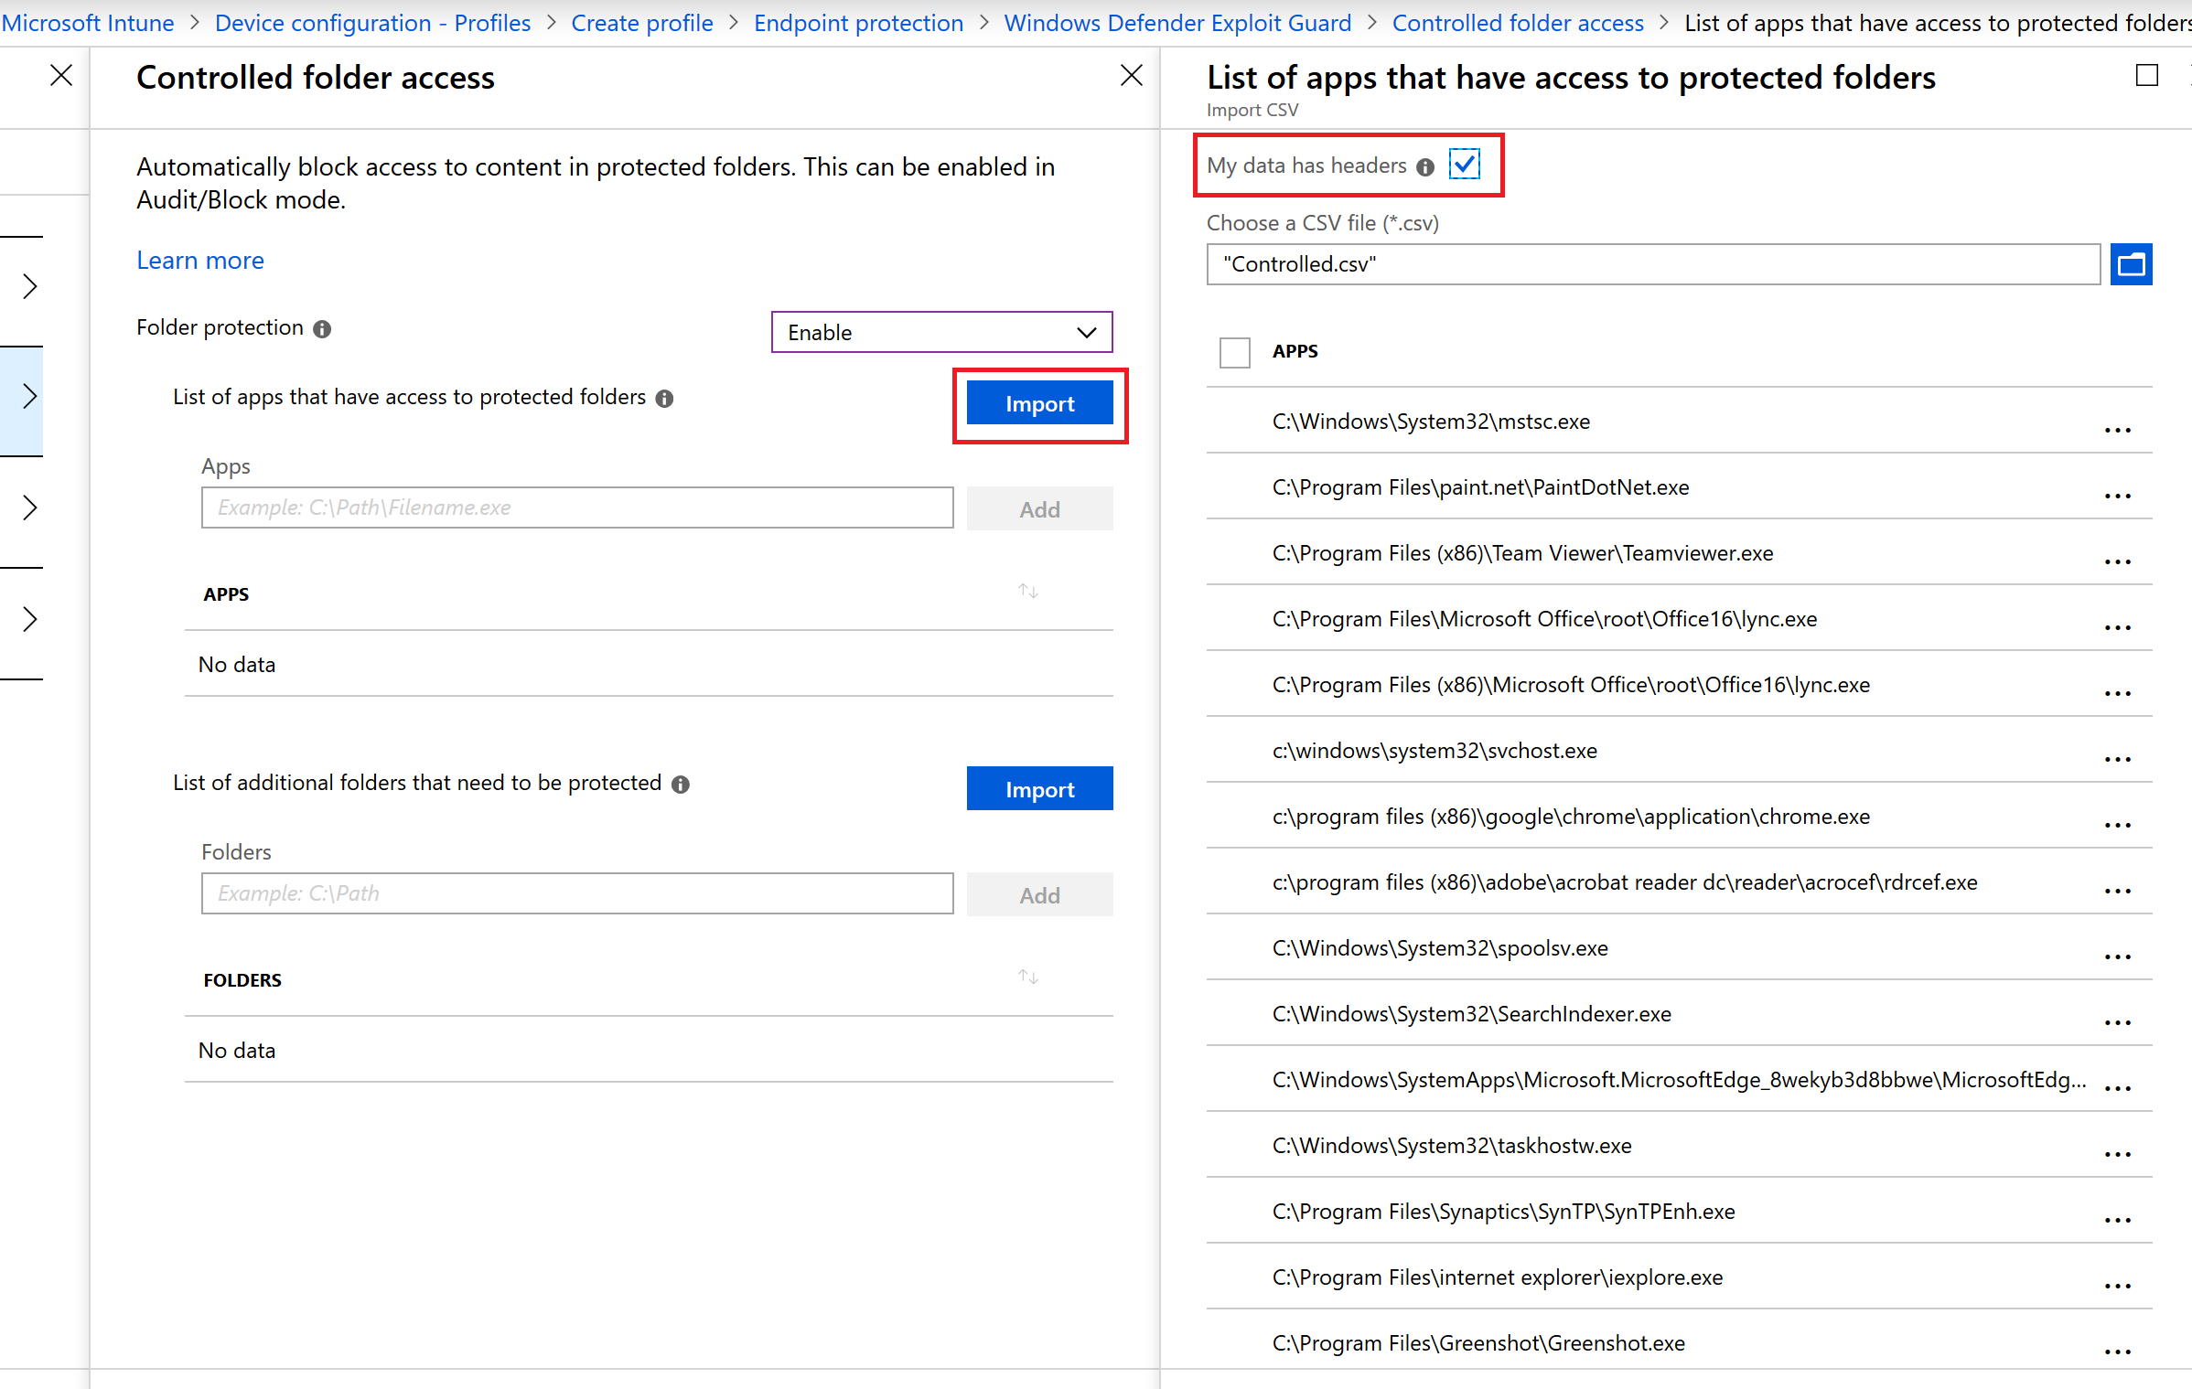2192x1389 pixels.
Task: Go to Endpoint protection breadcrumb
Action: (858, 23)
